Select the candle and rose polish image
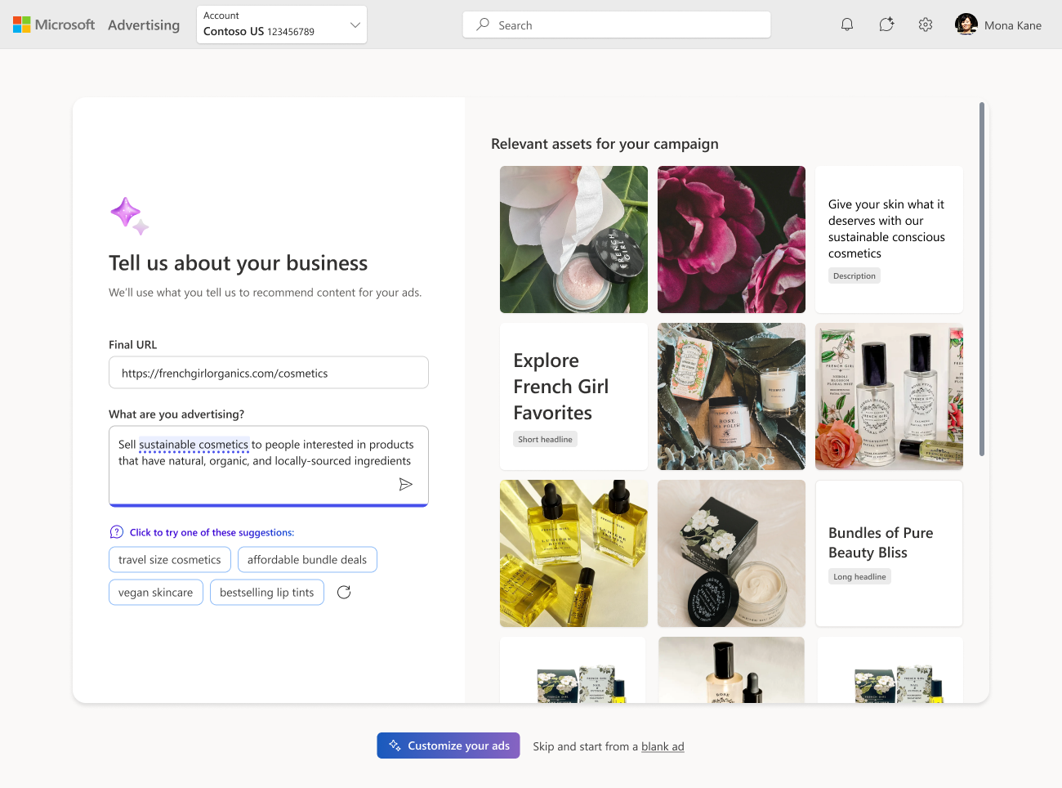The height and width of the screenshot is (788, 1062). [x=731, y=396]
